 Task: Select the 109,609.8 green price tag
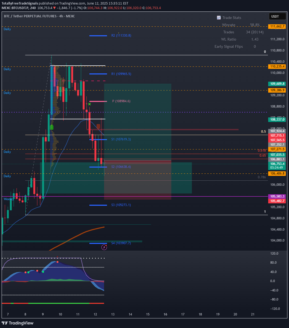277,84
